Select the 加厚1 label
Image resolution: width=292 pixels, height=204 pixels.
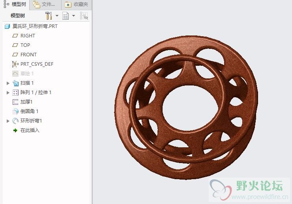click(x=26, y=102)
